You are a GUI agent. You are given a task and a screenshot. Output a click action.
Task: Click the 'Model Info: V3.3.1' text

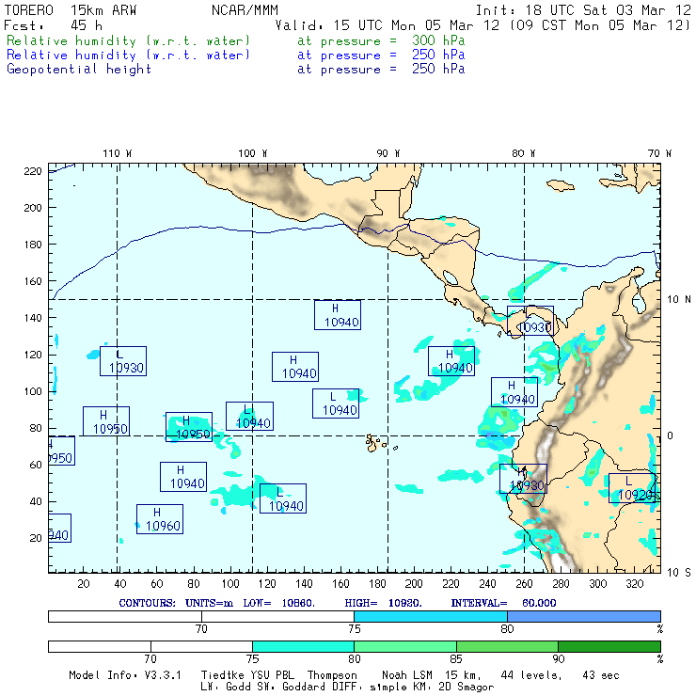125,675
